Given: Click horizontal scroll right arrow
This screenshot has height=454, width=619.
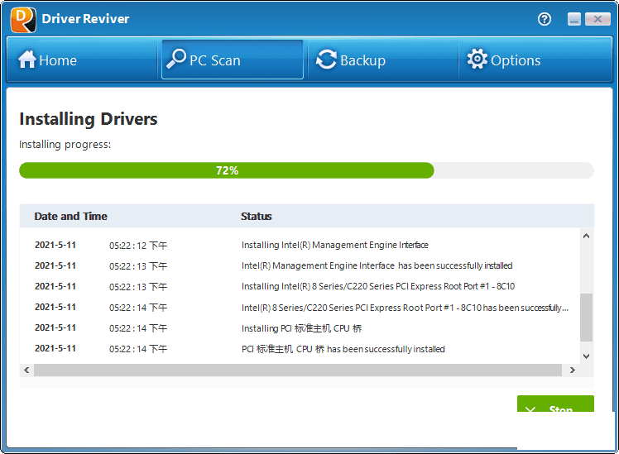Looking at the screenshot, I should pos(573,370).
